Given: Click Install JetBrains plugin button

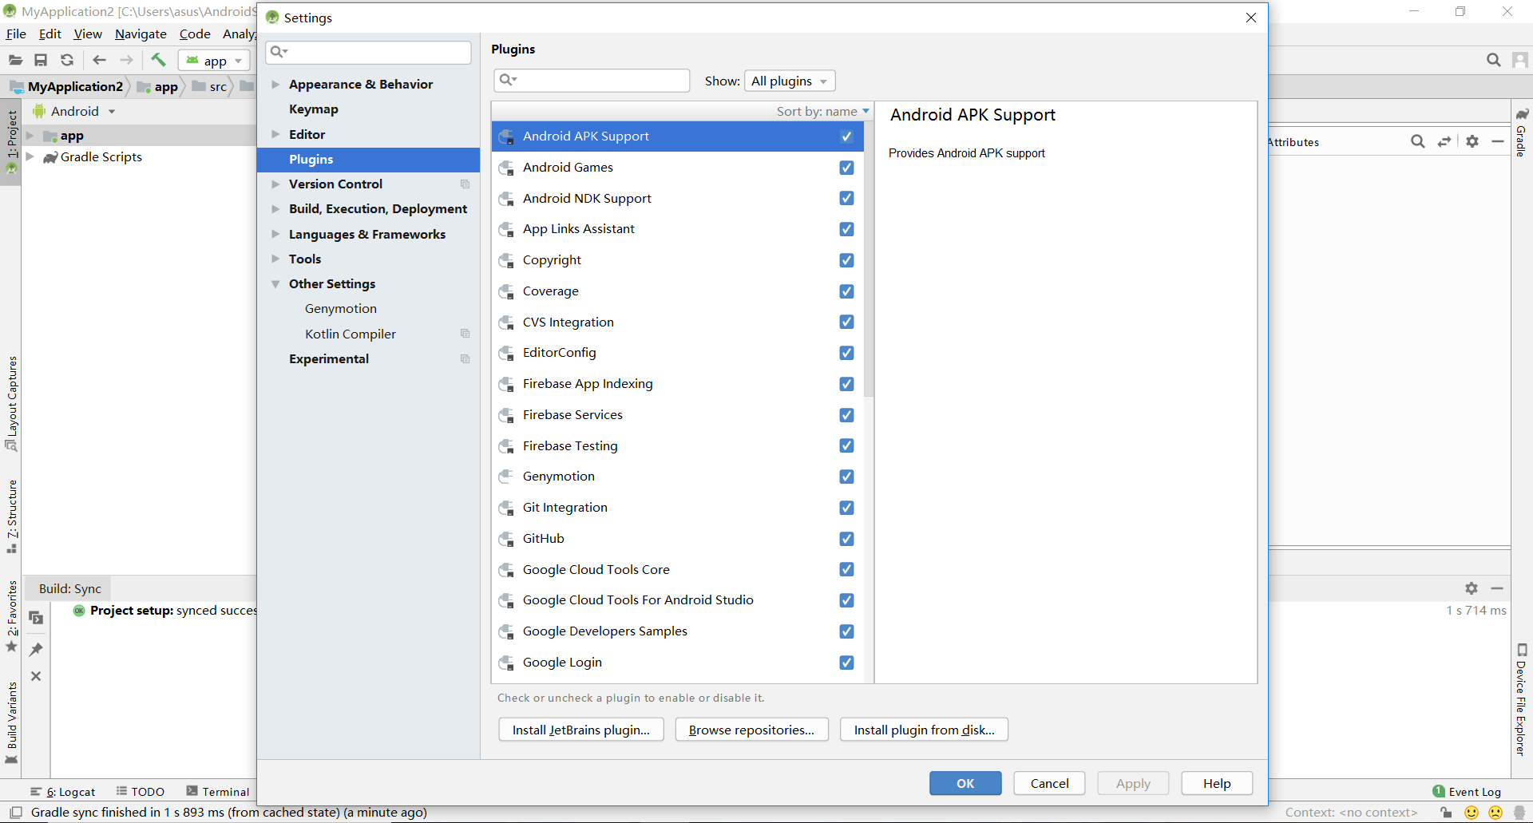Looking at the screenshot, I should [x=581, y=730].
